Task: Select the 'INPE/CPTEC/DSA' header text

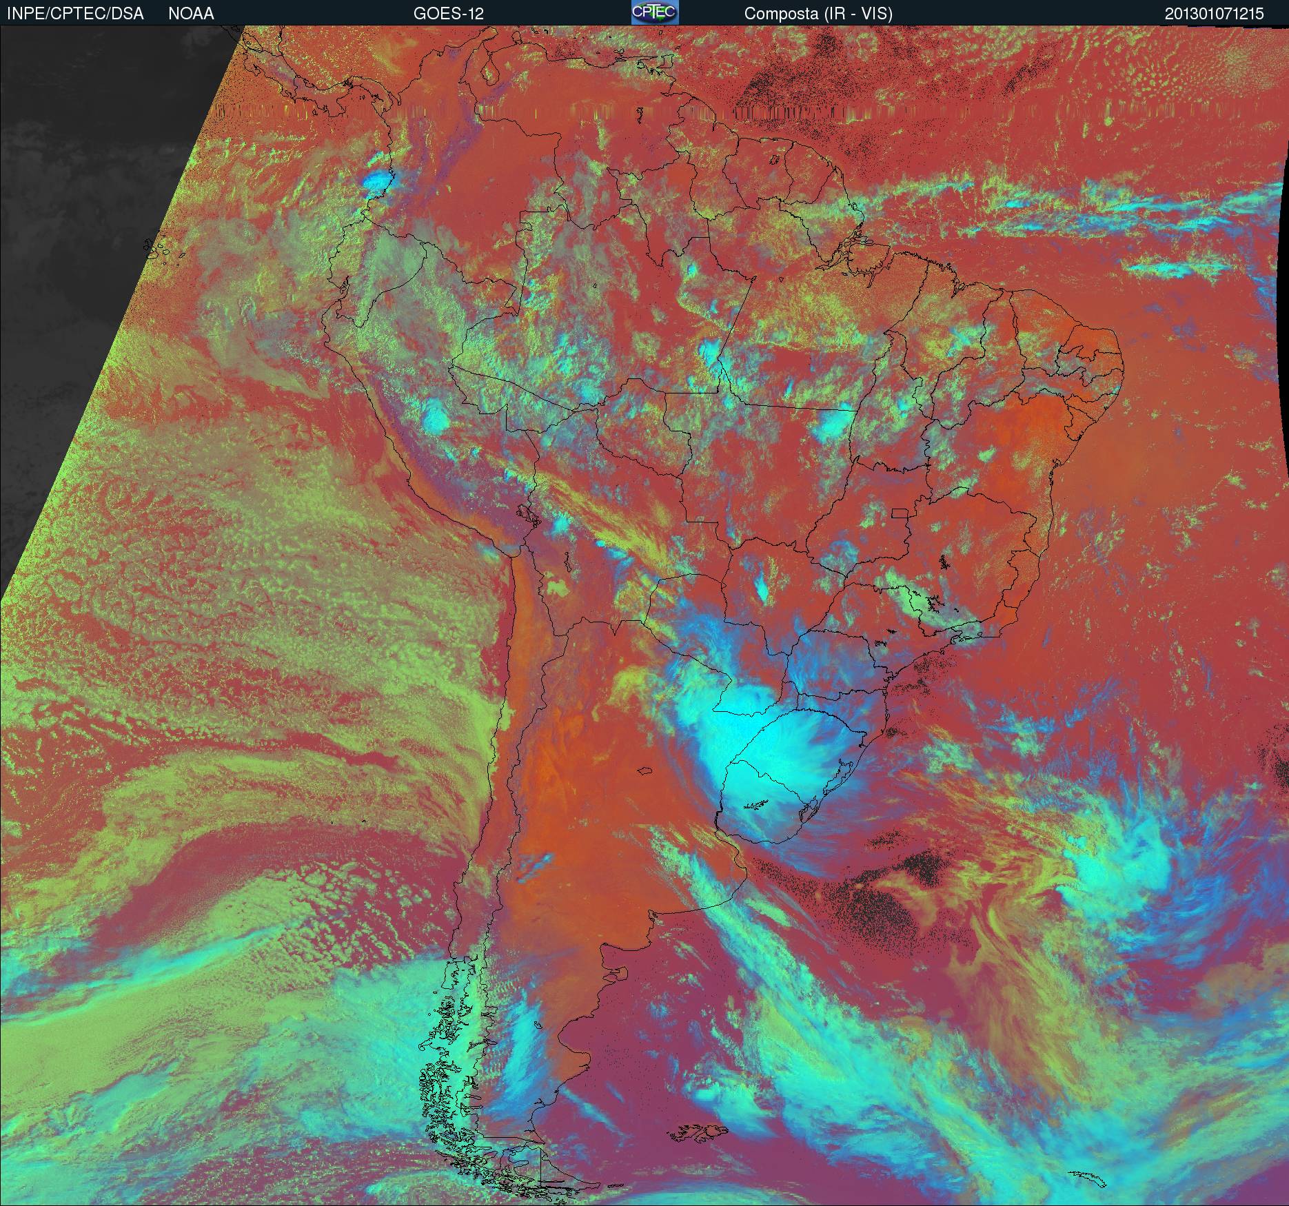Action: (75, 14)
